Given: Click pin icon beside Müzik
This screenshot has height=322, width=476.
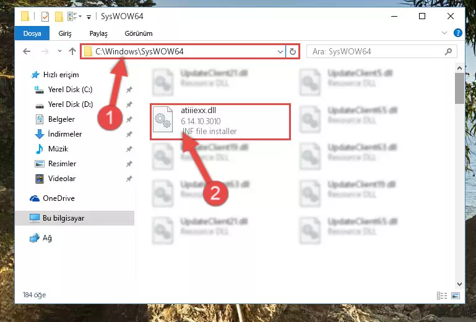Looking at the screenshot, I should [129, 149].
